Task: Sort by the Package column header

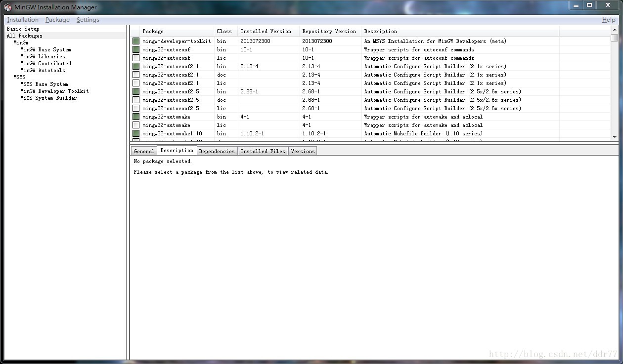Action: click(177, 31)
